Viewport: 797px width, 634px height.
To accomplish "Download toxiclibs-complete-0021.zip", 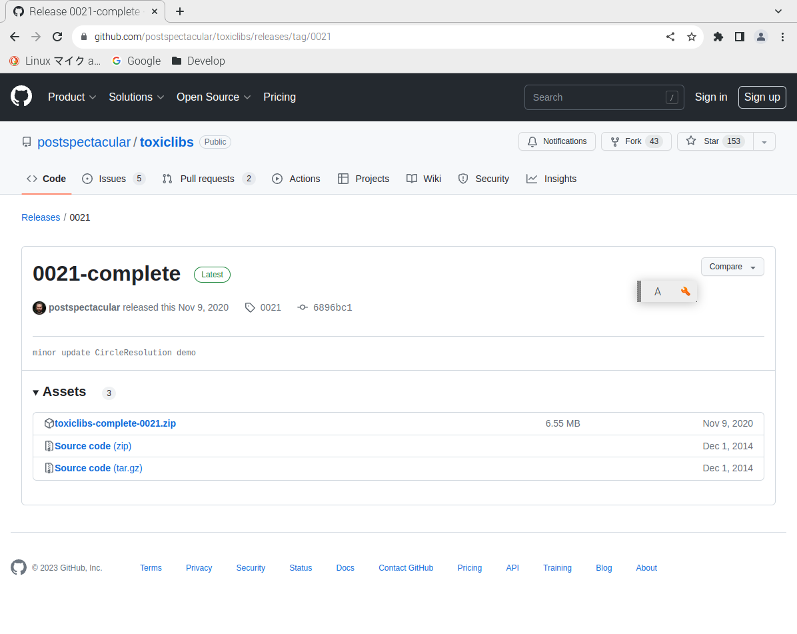I will (115, 423).
